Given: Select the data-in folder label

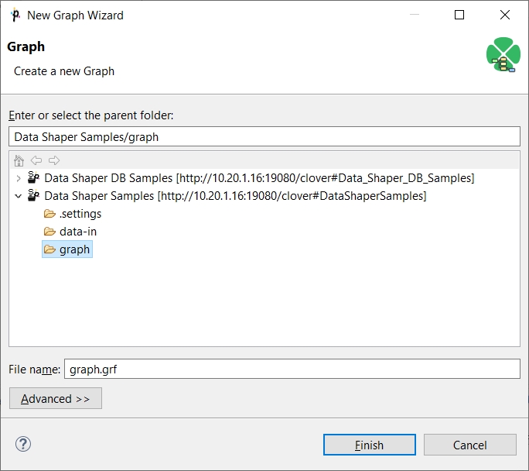Looking at the screenshot, I should point(78,232).
